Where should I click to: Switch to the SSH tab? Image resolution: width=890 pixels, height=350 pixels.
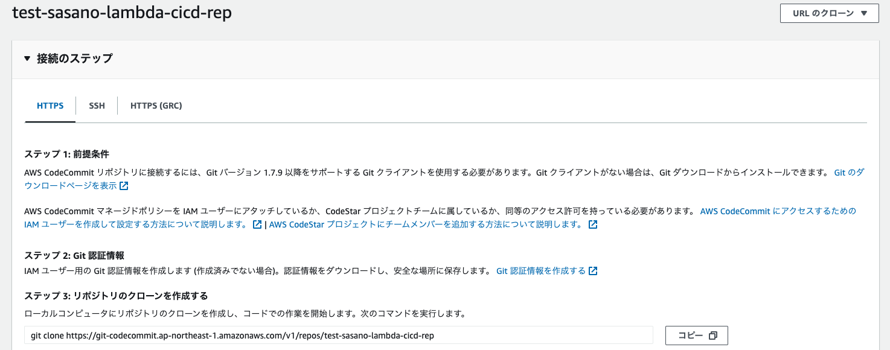(97, 105)
